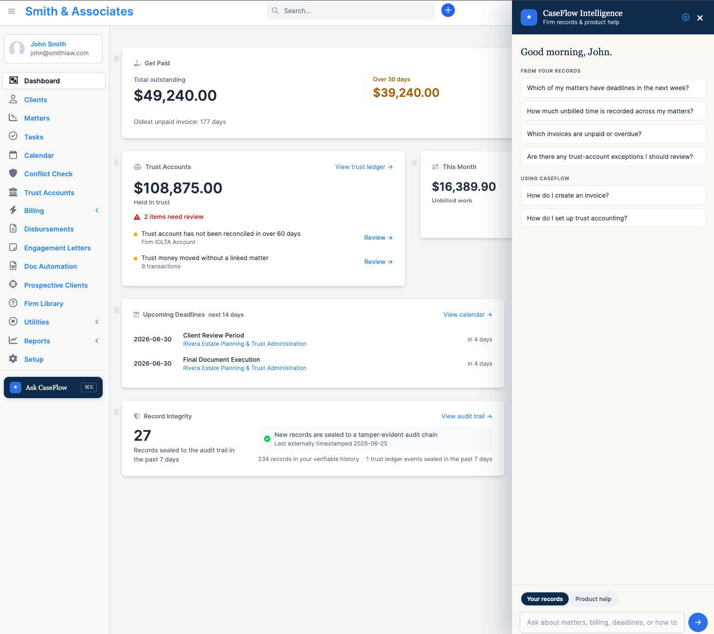Grab the Get Paid card drag handle
The image size is (714, 634).
[116, 59]
